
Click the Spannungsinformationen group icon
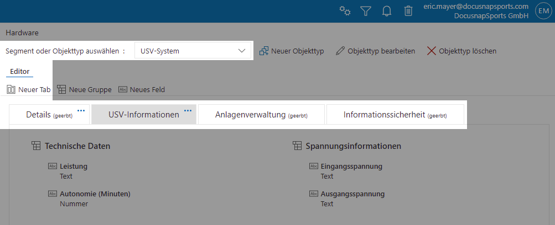297,146
